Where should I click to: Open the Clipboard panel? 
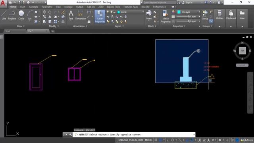pyautogui.click(x=231, y=15)
